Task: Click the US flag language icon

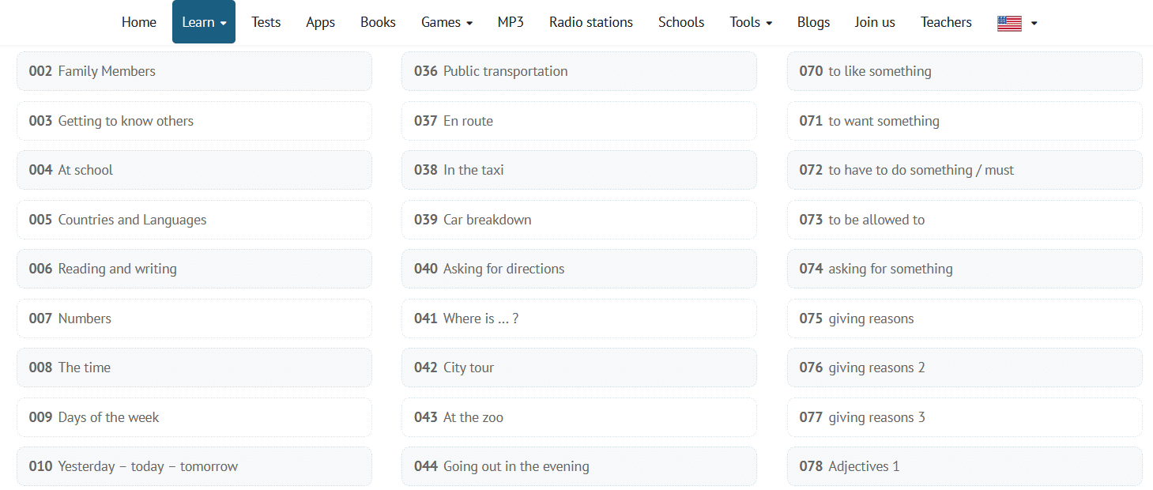Action: [1009, 23]
